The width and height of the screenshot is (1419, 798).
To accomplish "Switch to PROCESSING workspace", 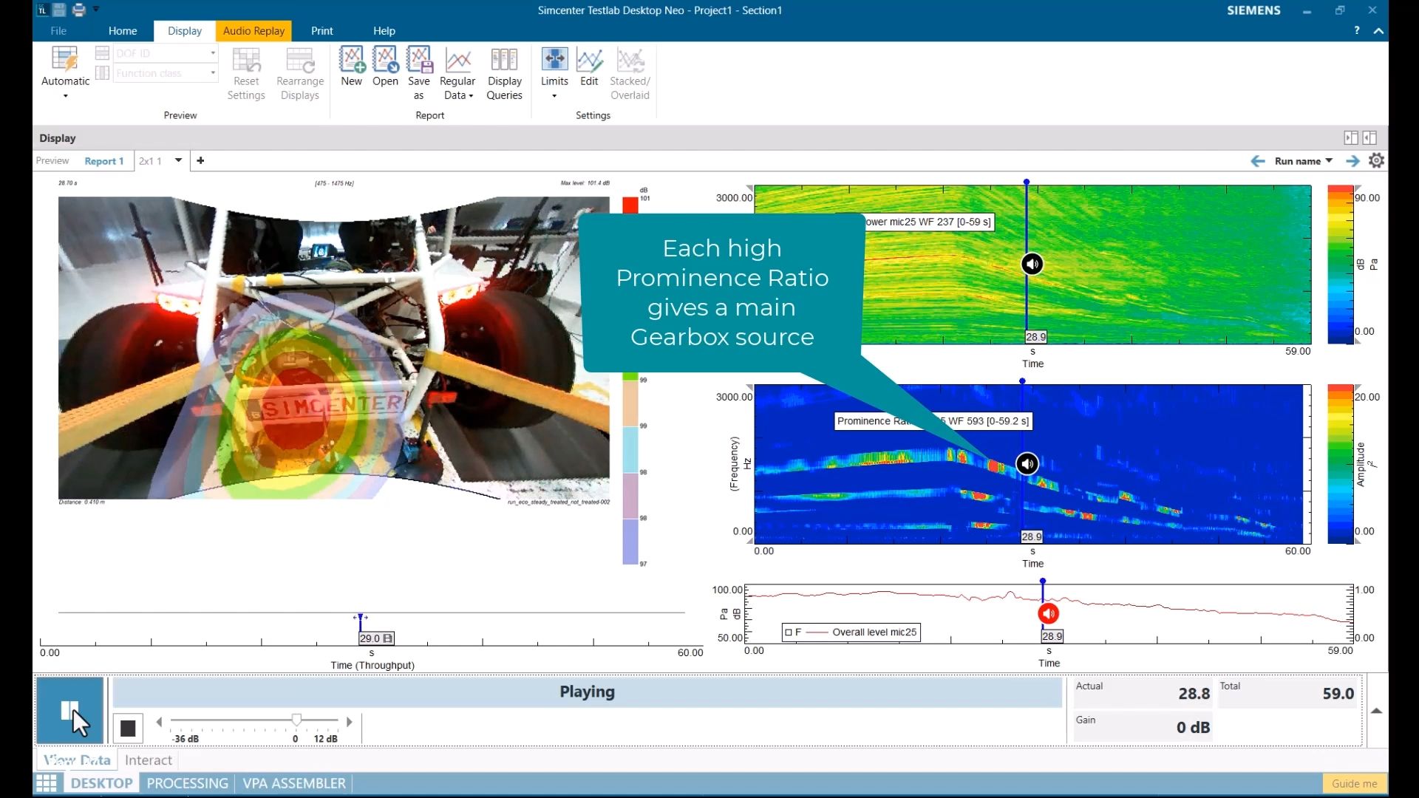I will 187,783.
